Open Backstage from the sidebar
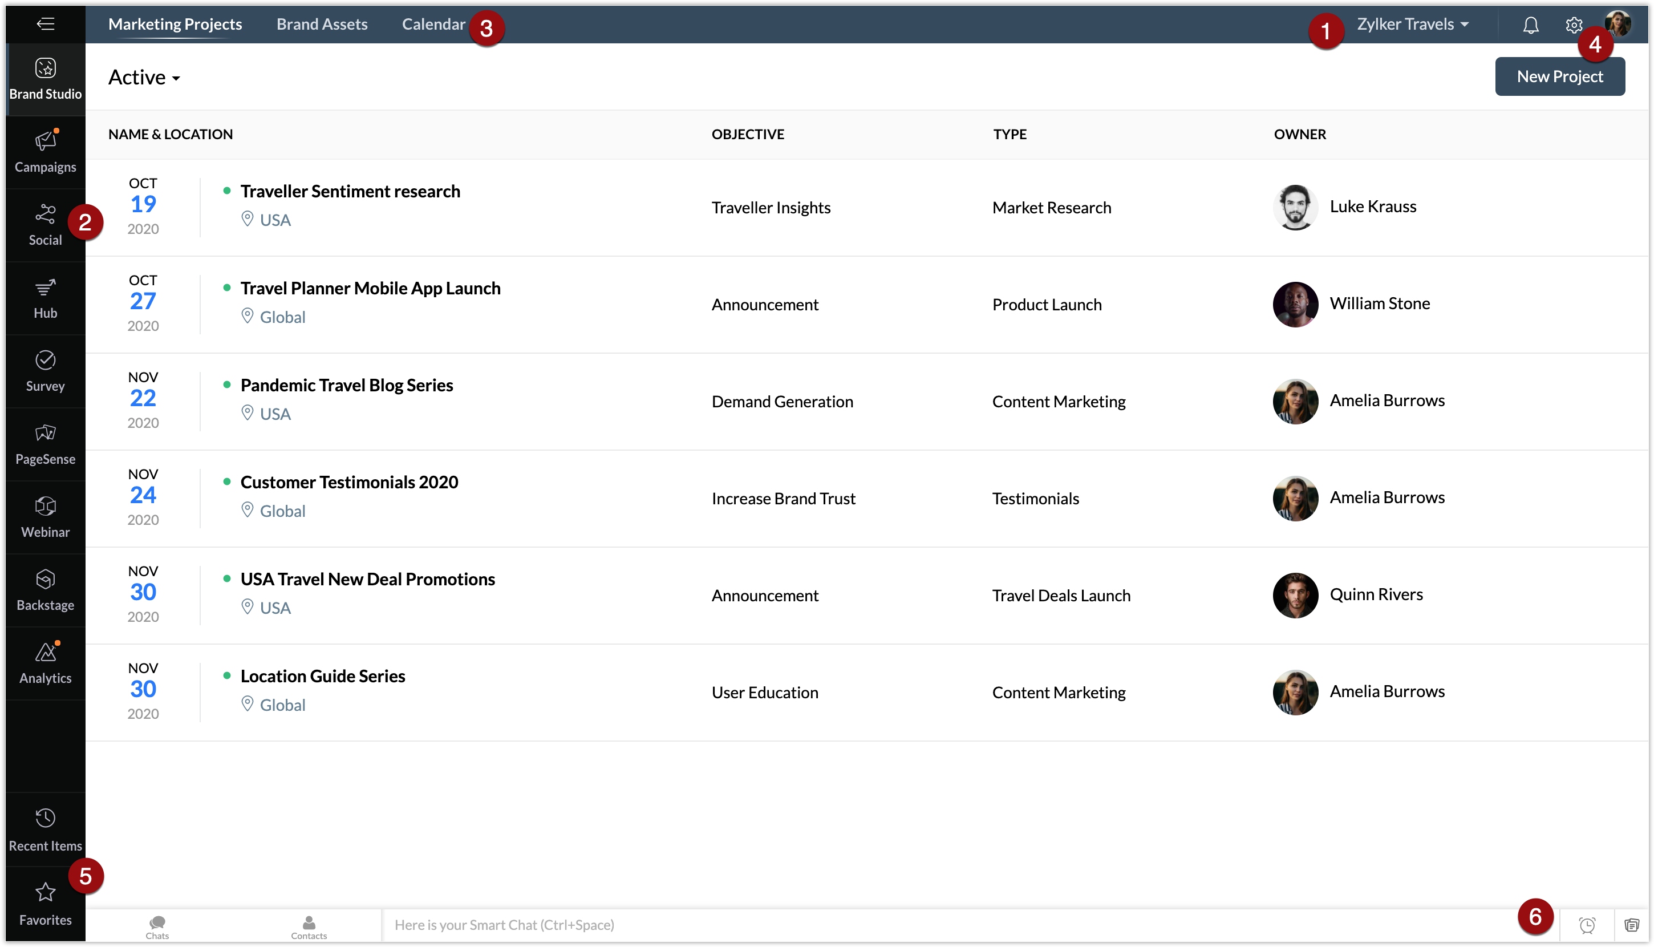Viewport: 1654px width, 947px height. click(x=45, y=590)
